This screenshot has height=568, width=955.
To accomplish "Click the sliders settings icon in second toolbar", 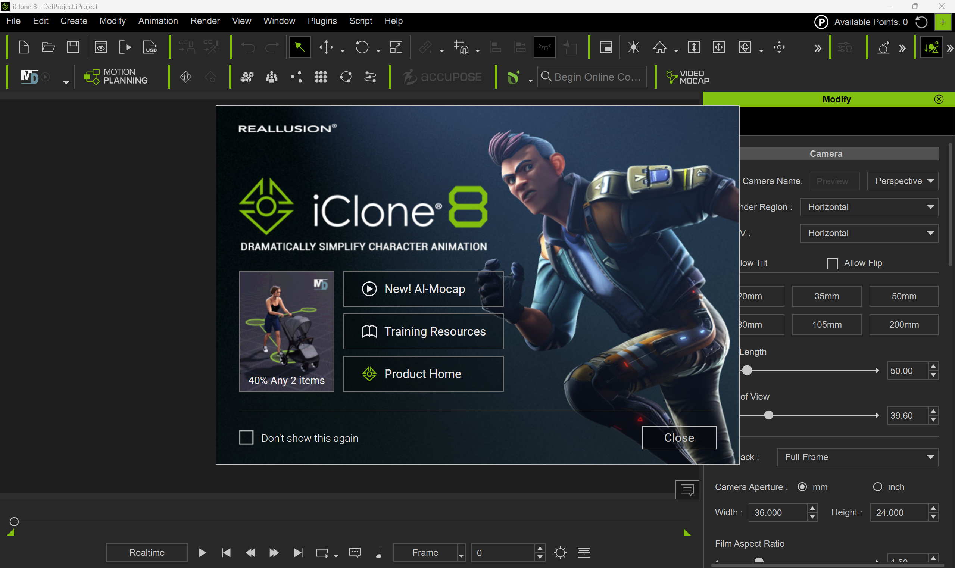I will click(370, 77).
